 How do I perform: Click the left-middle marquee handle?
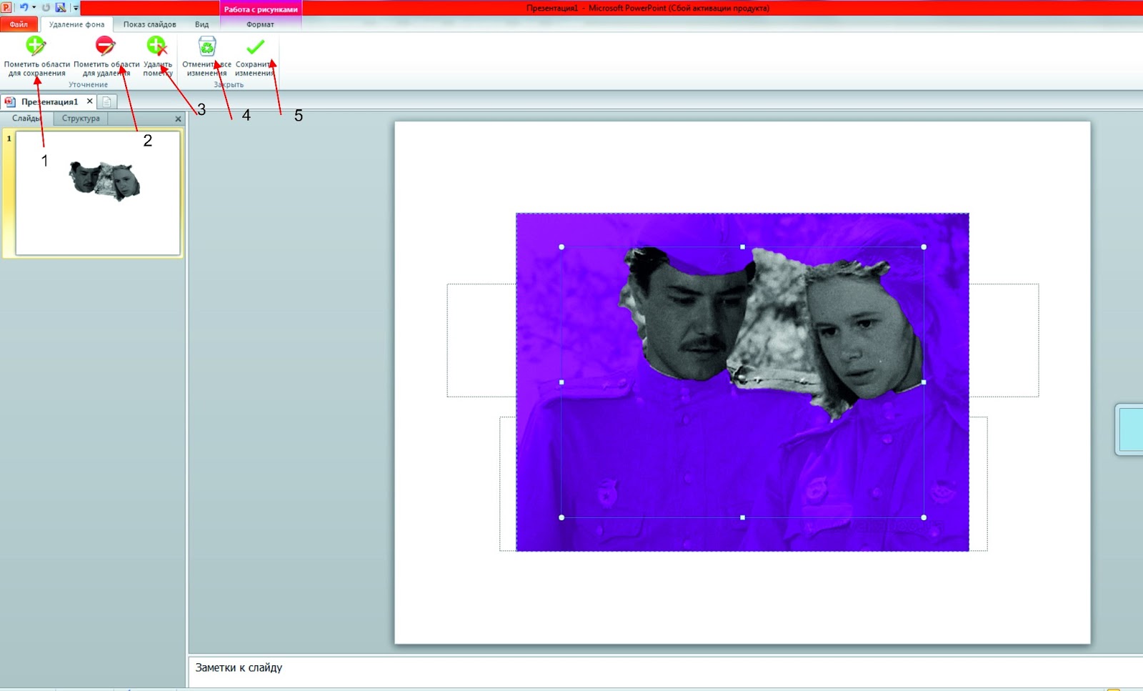[x=561, y=382]
